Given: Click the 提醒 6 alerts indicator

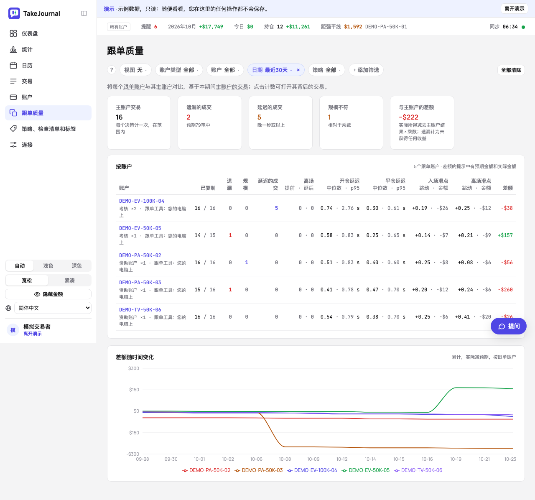Looking at the screenshot, I should pos(149,27).
